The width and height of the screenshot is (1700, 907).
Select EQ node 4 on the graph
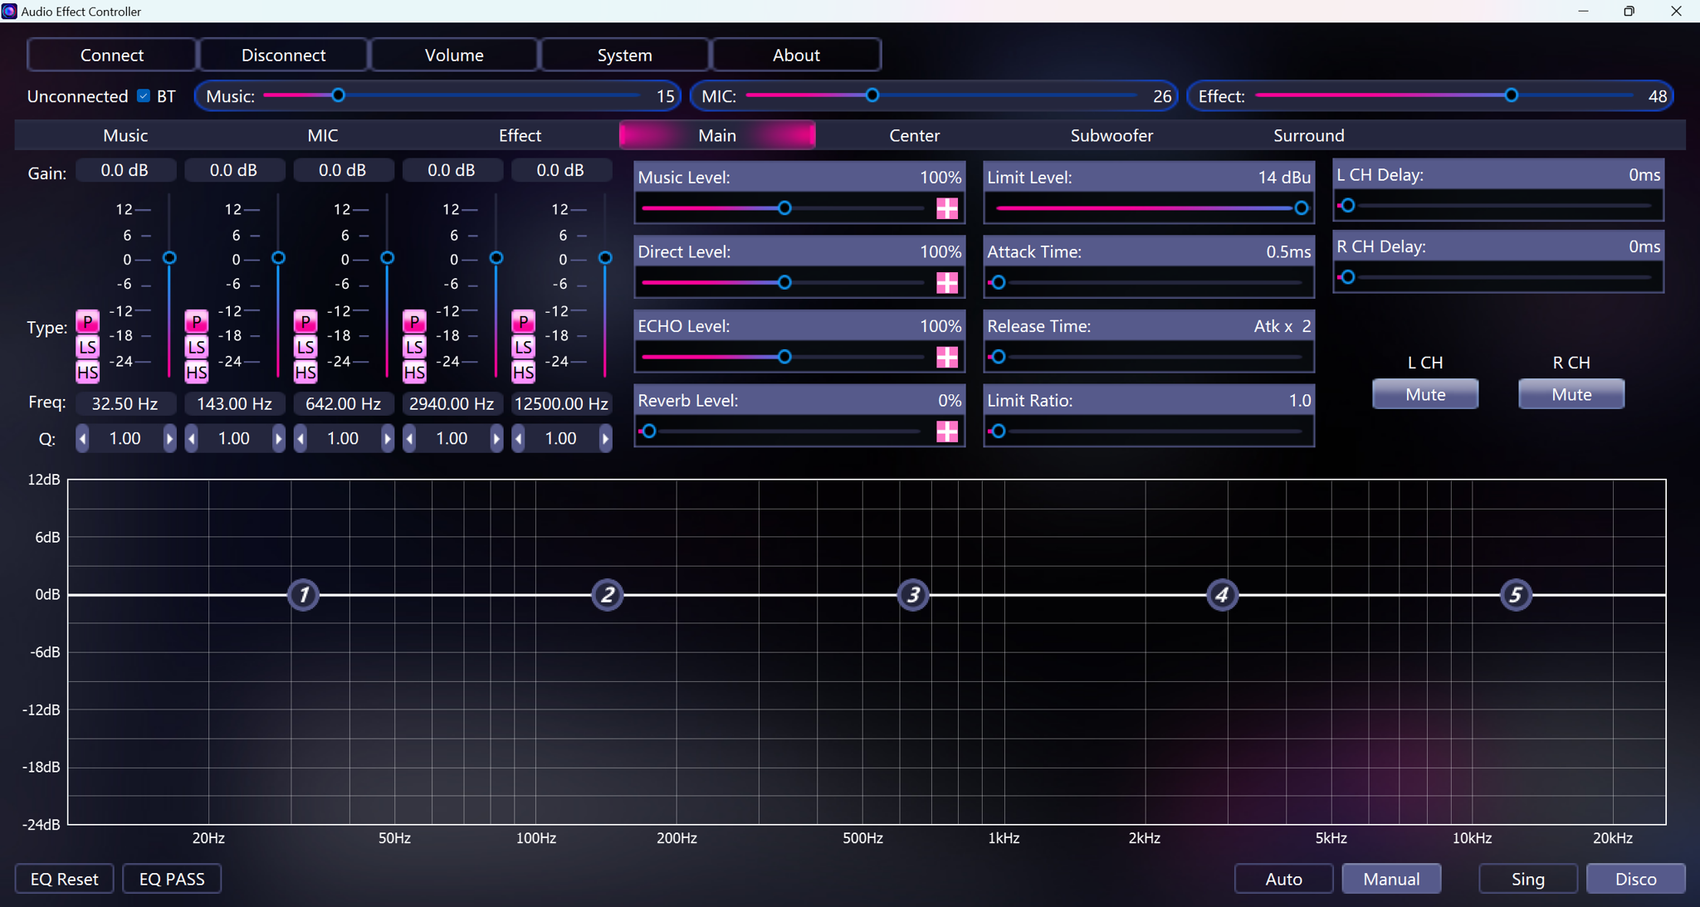(x=1222, y=595)
